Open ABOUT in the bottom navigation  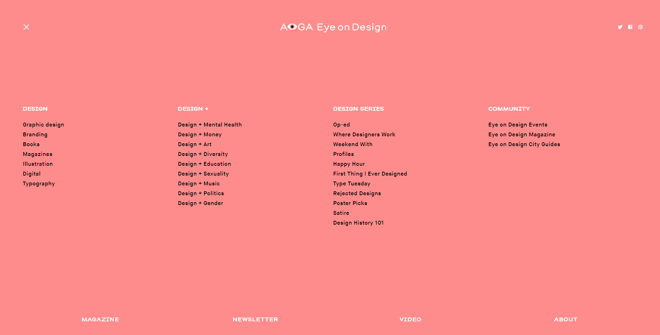click(x=566, y=320)
